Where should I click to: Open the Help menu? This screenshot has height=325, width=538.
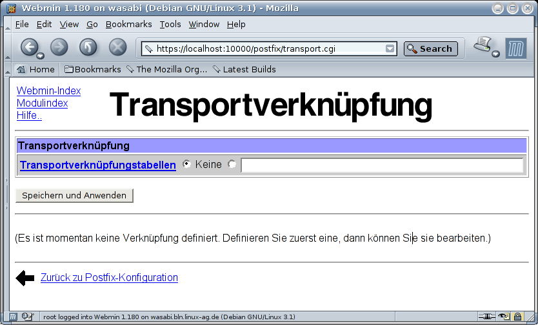(236, 25)
